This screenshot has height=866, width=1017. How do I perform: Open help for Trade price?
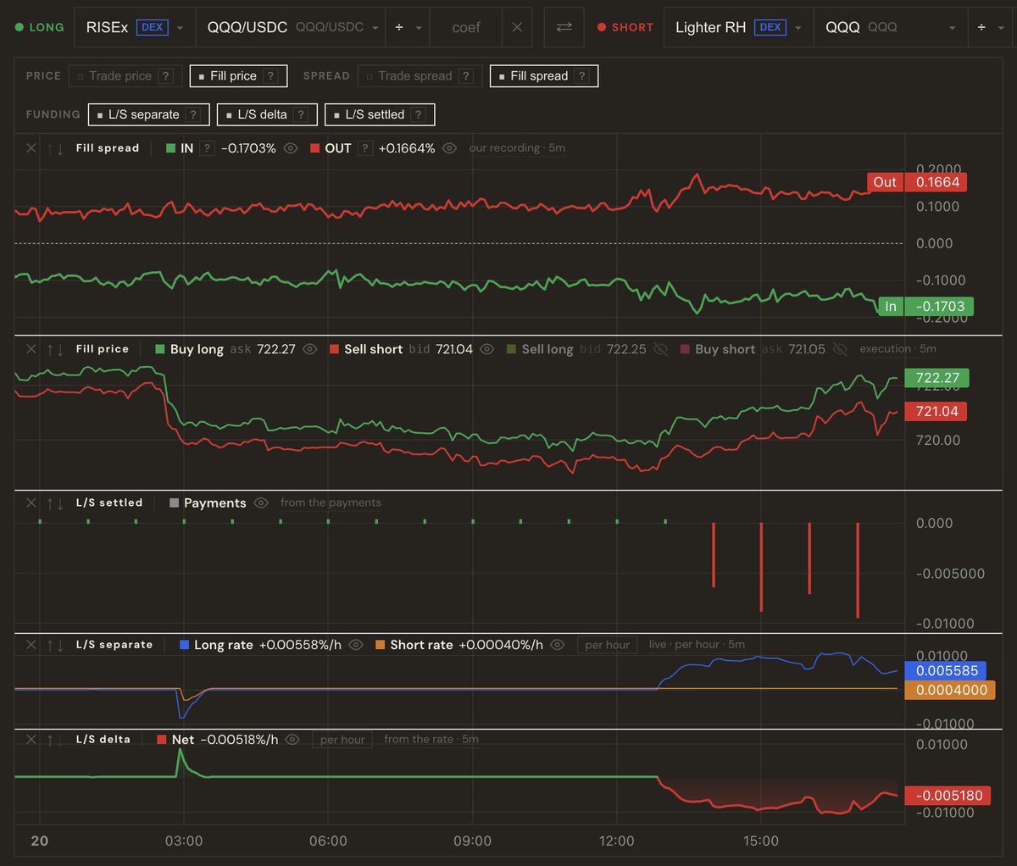pyautogui.click(x=166, y=76)
